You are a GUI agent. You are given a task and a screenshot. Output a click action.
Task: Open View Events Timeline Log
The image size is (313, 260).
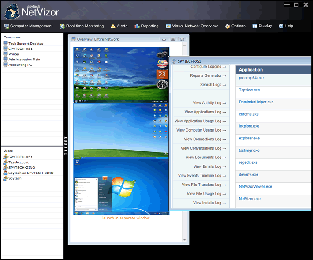202,176
